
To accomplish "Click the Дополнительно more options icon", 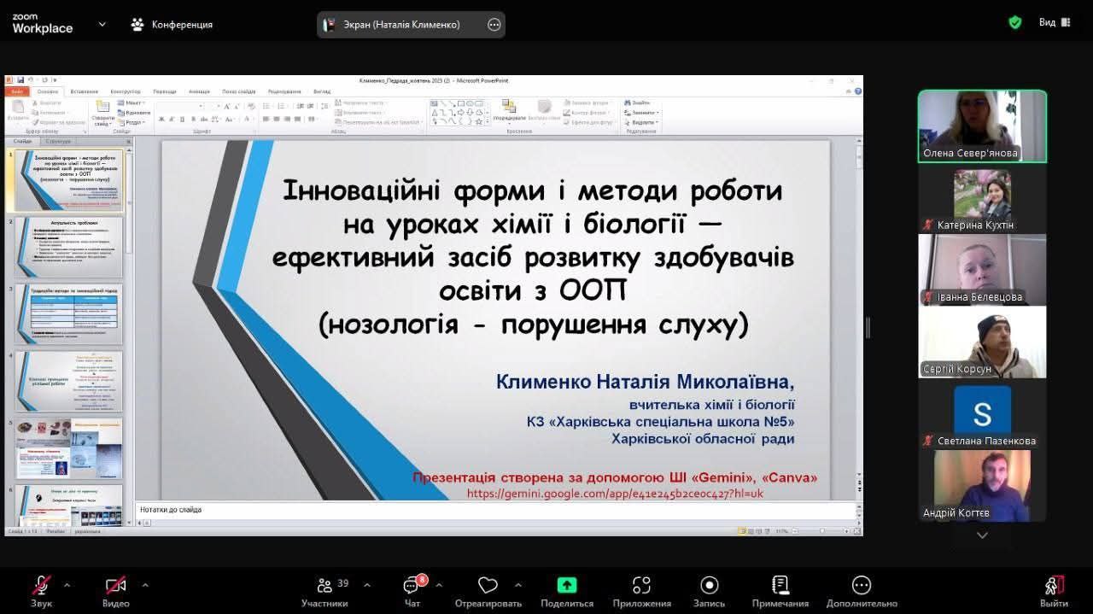I will (x=862, y=586).
